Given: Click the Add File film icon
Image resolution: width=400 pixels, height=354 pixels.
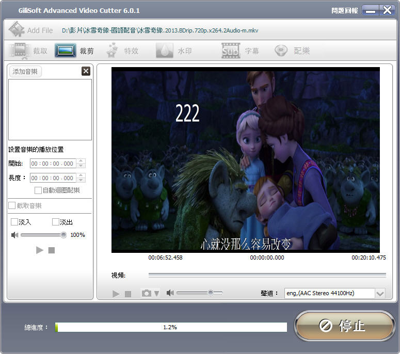Looking at the screenshot, I should (x=17, y=29).
